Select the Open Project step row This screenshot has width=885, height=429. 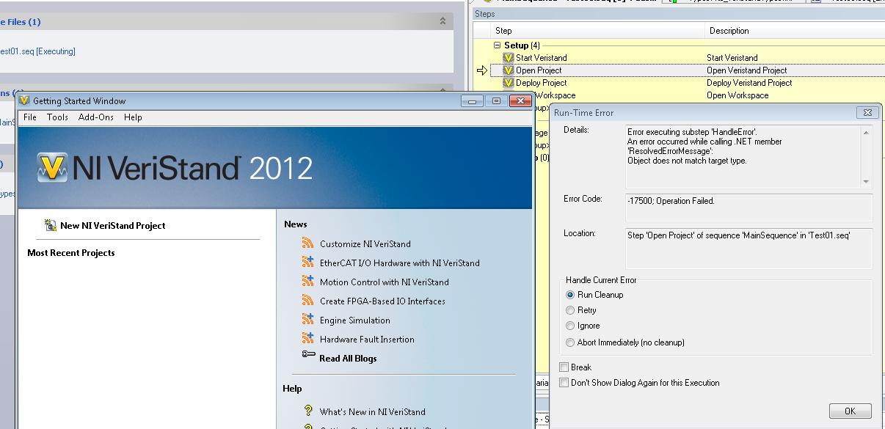(x=688, y=70)
